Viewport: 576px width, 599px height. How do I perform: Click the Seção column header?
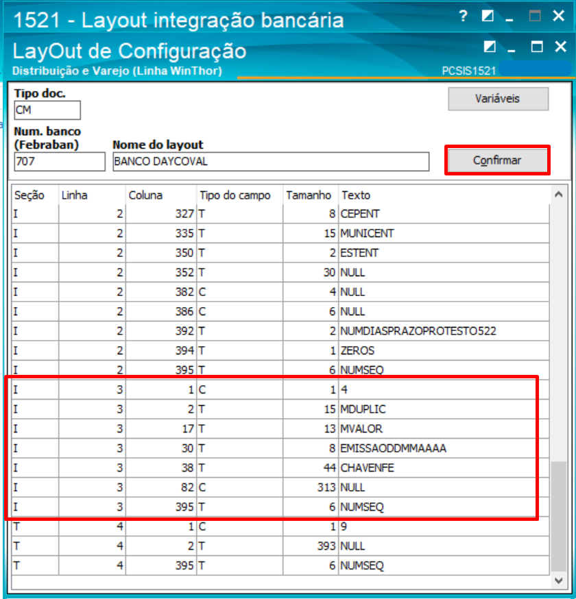pos(35,195)
